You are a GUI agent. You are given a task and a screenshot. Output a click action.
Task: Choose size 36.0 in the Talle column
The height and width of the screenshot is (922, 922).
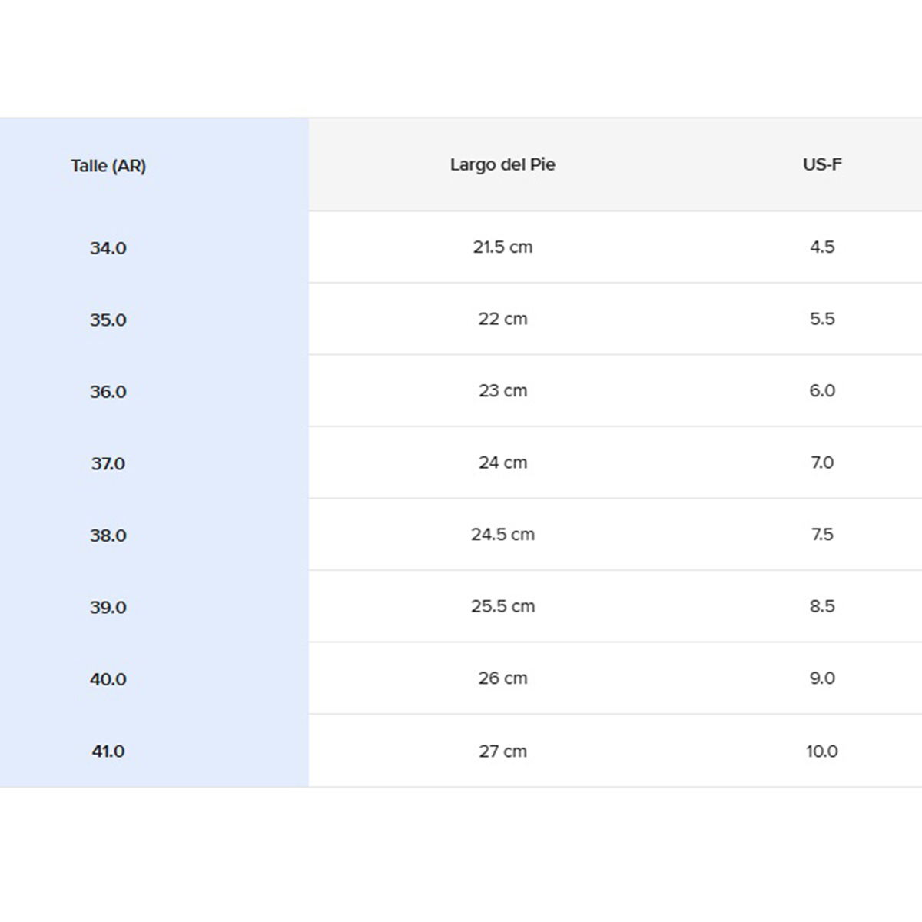tap(108, 392)
